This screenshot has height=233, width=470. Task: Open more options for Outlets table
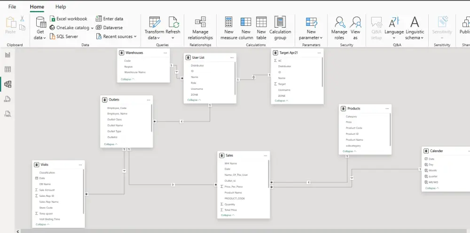tap(149, 100)
